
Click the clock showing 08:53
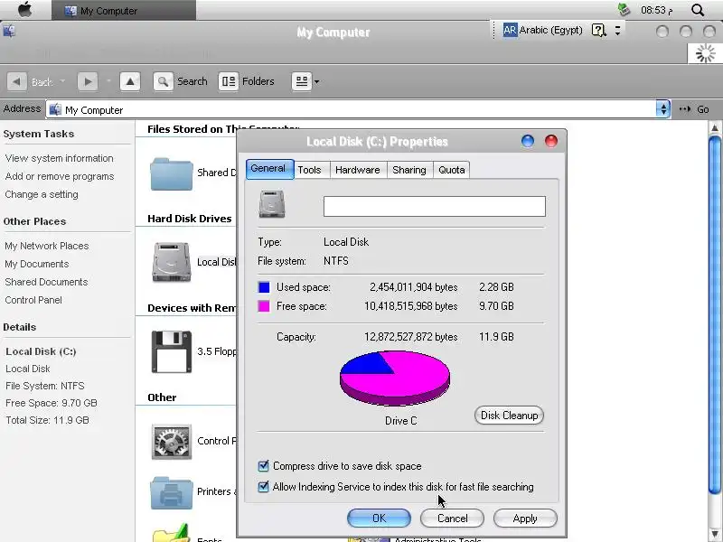pyautogui.click(x=657, y=10)
